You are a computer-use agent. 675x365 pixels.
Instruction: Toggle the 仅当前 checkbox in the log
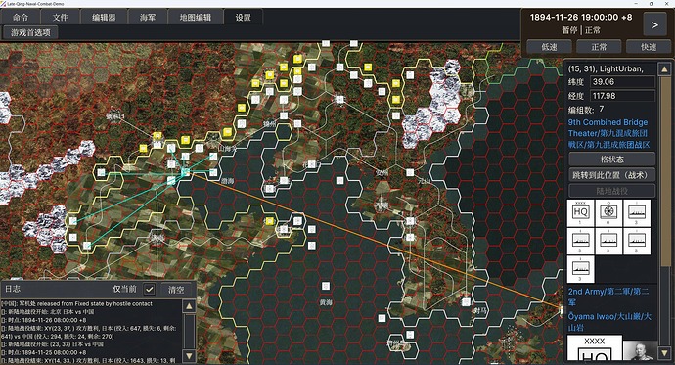(150, 290)
